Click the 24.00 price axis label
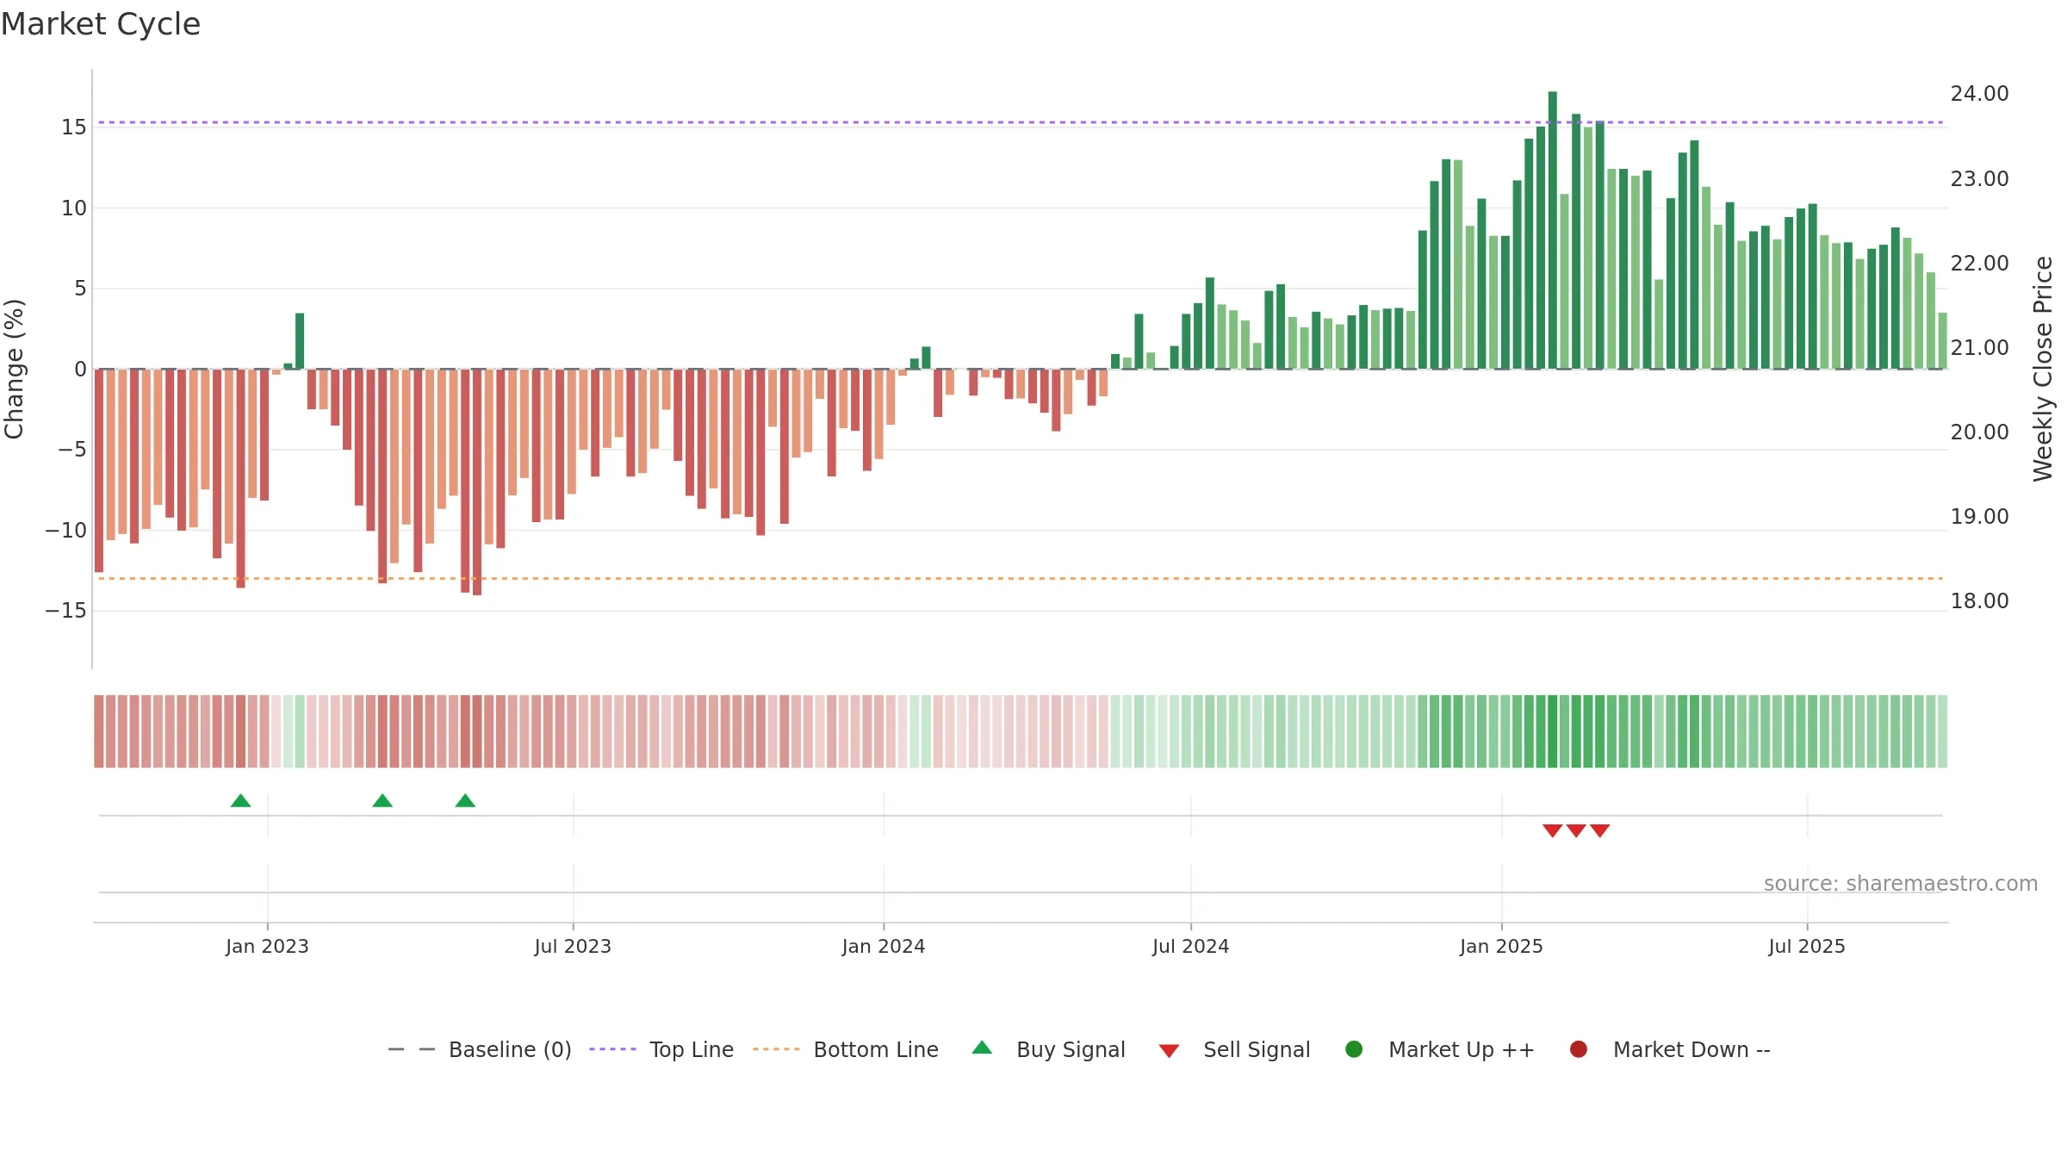Image resolution: width=2067 pixels, height=1163 pixels. [x=1979, y=94]
